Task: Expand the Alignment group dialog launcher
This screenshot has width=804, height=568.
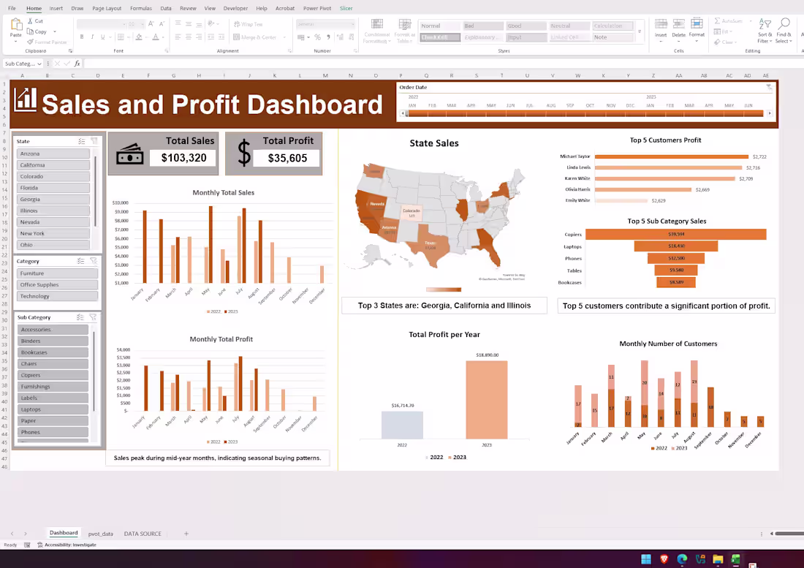Action: 289,50
